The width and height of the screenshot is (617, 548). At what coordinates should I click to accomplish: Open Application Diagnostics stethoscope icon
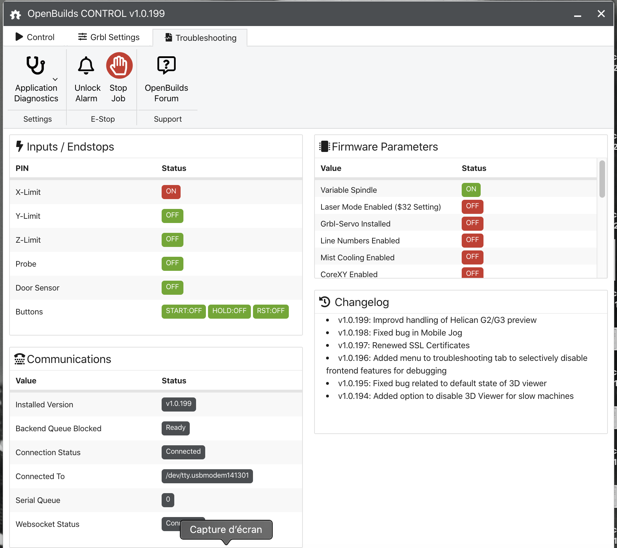tap(35, 65)
